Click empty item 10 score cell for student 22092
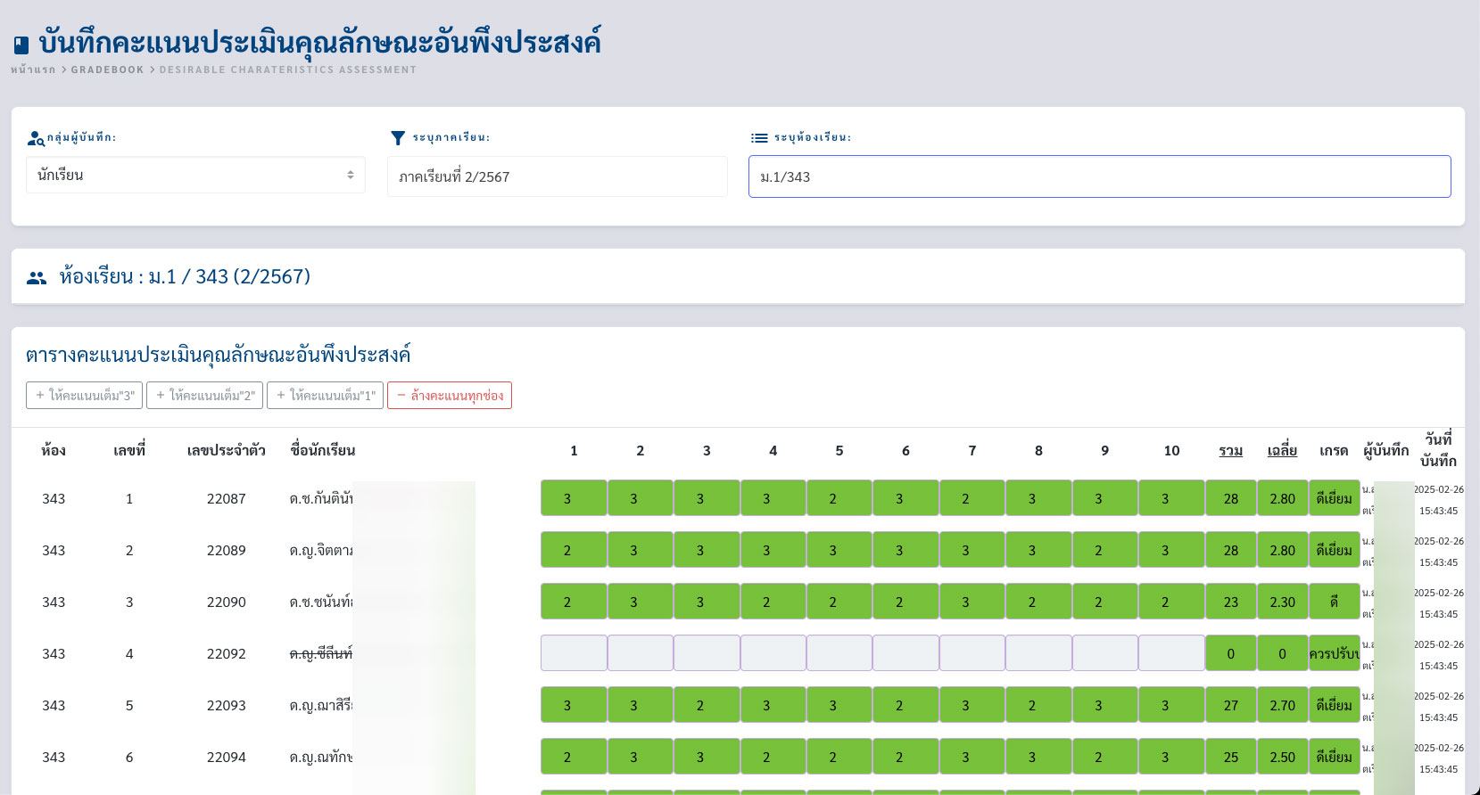 (1171, 653)
